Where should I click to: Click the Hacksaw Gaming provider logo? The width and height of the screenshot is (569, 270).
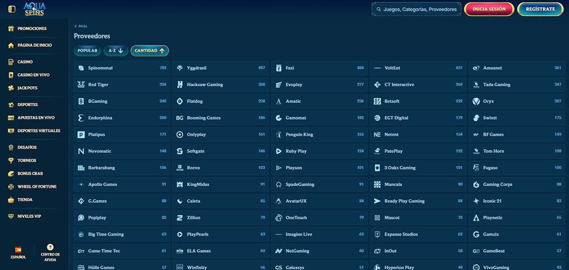tap(179, 85)
